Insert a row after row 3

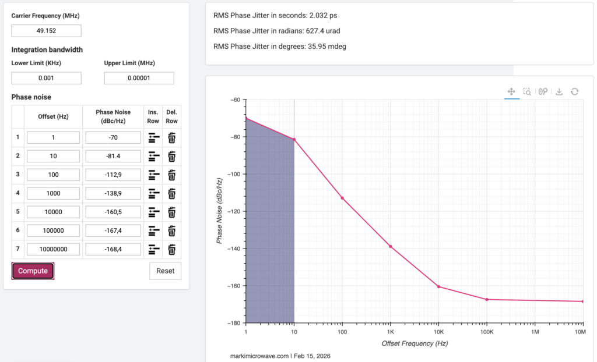click(x=153, y=175)
